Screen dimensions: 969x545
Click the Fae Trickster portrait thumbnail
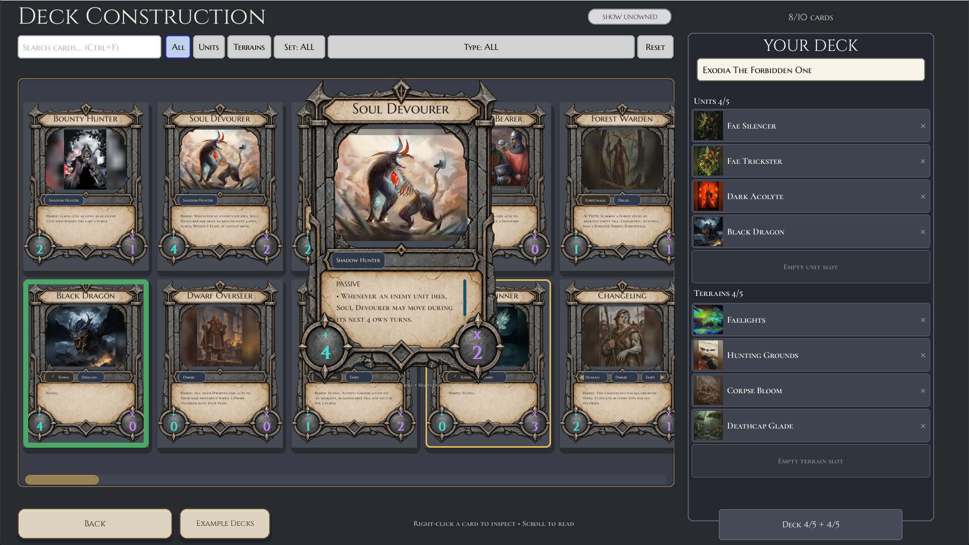pyautogui.click(x=708, y=161)
